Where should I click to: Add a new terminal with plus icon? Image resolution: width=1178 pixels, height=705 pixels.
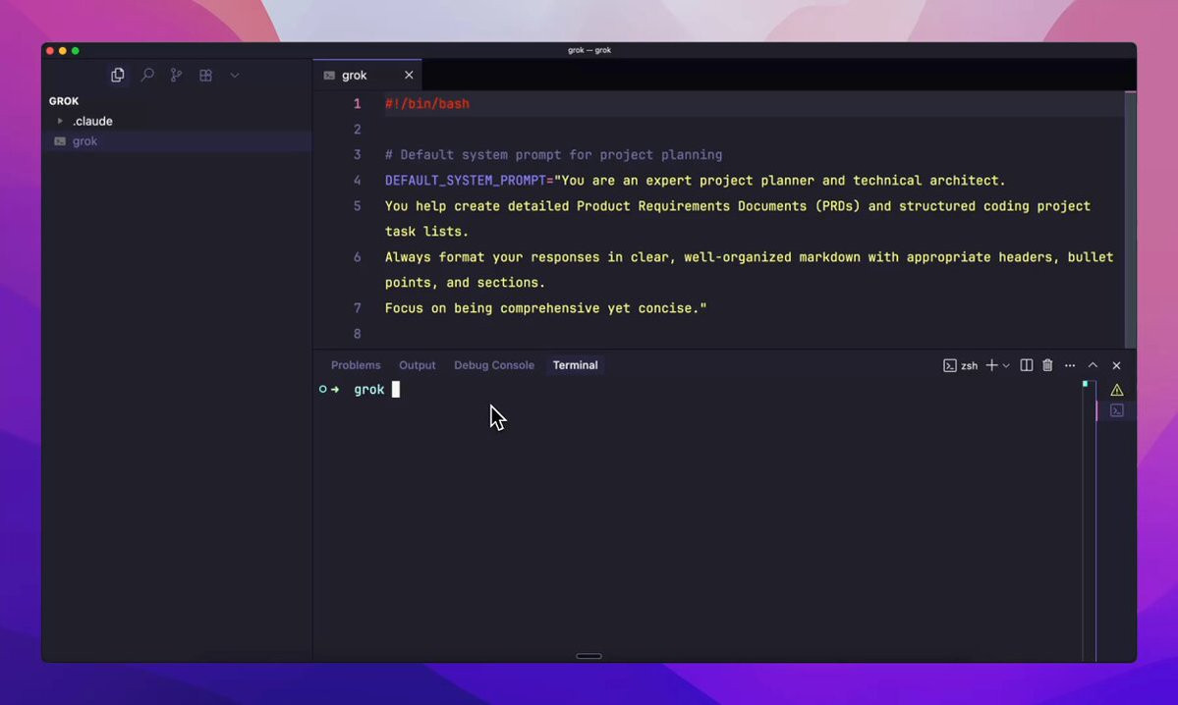point(991,365)
